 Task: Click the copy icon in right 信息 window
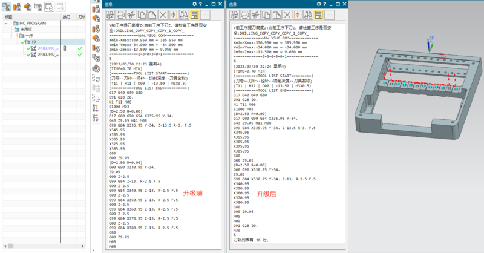point(267,14)
